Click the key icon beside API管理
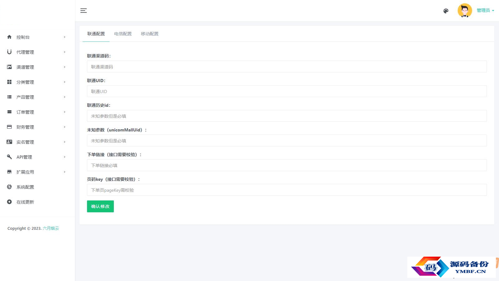 click(9, 157)
